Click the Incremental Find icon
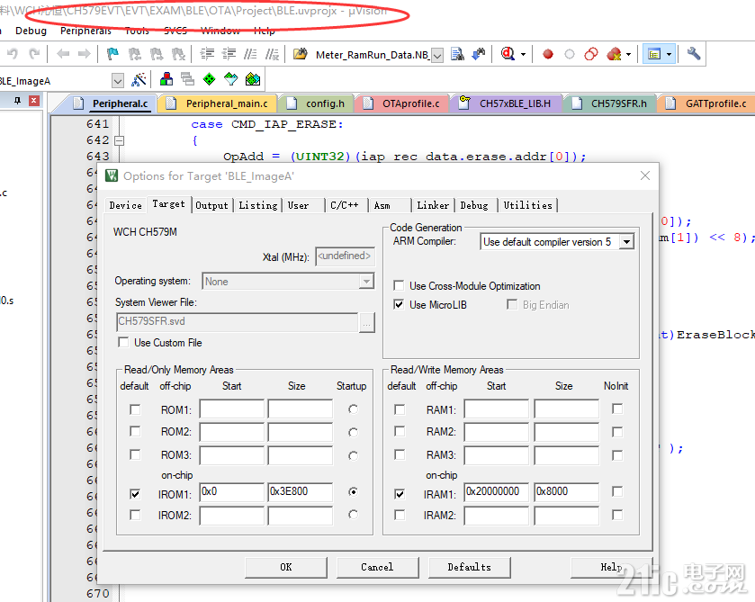755x602 pixels. point(479,53)
